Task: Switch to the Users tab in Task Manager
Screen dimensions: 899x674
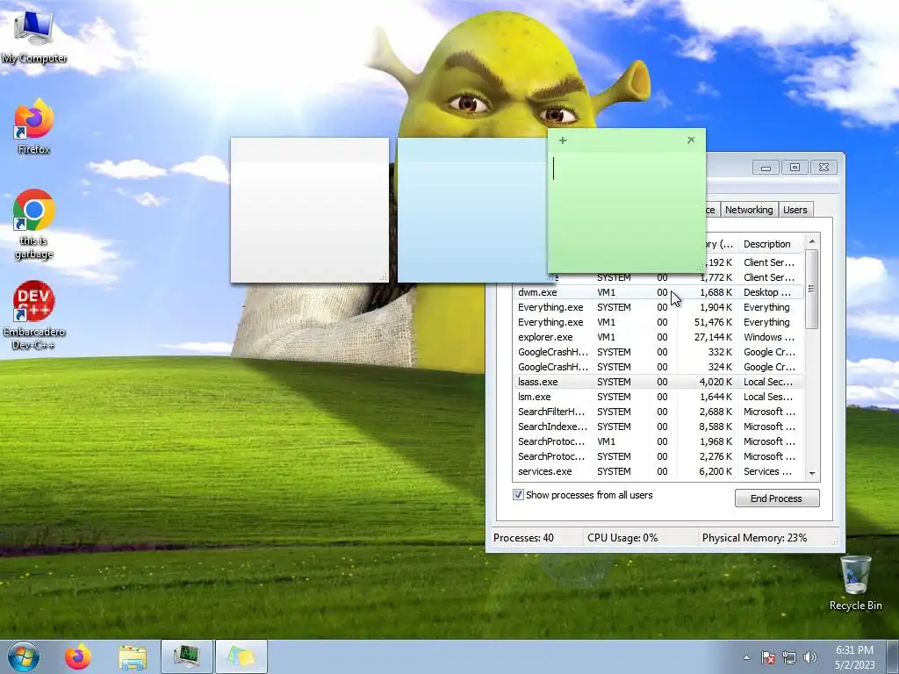Action: pyautogui.click(x=795, y=210)
